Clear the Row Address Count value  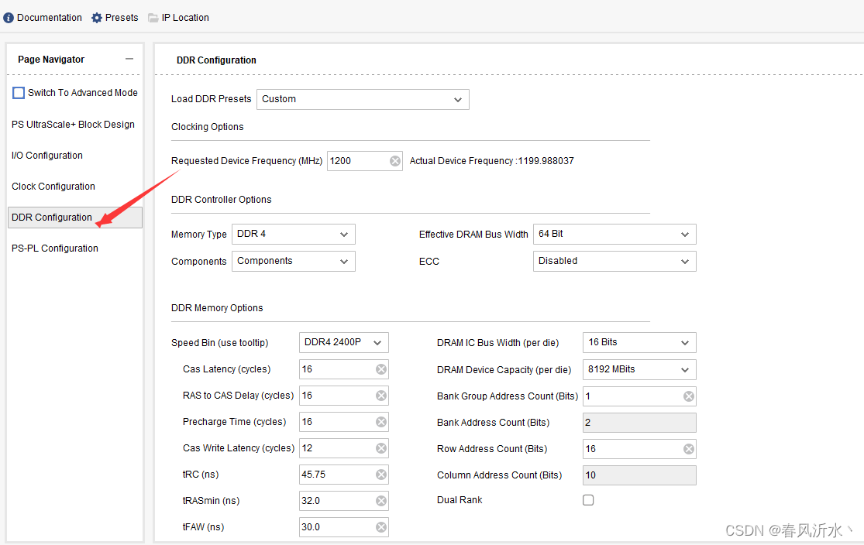[x=689, y=449]
